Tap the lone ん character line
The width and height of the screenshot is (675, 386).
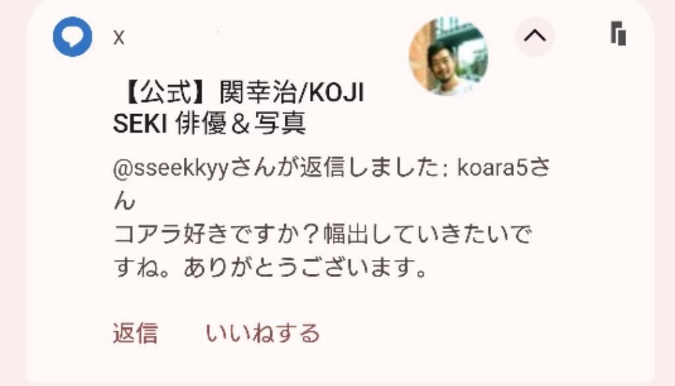coord(125,201)
